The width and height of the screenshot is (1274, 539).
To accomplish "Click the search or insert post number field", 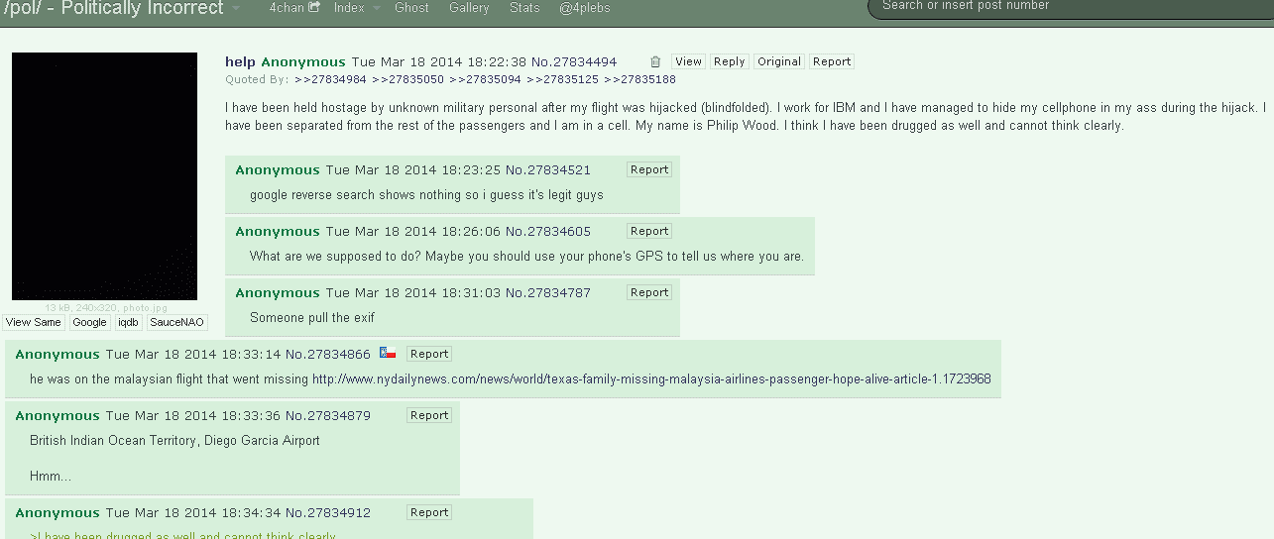I will click(x=1071, y=7).
